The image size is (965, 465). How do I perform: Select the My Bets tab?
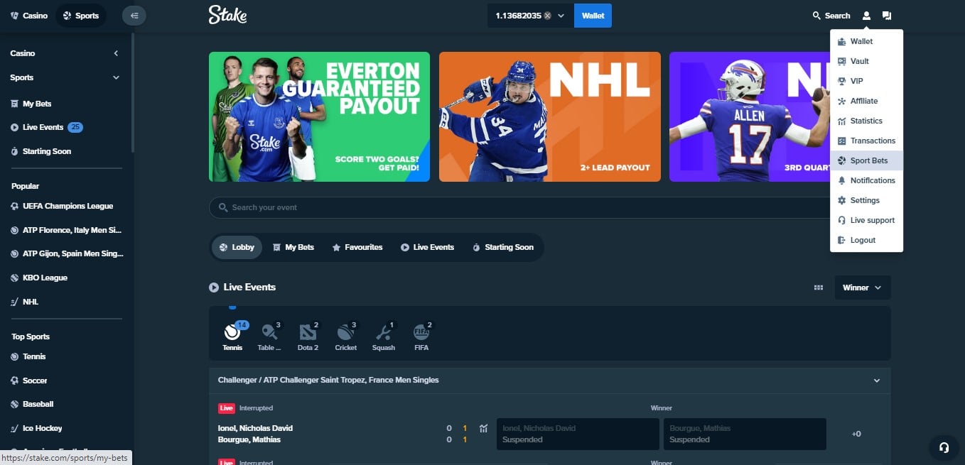click(x=293, y=247)
